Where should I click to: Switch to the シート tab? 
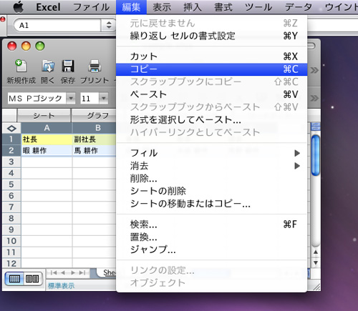(x=44, y=116)
